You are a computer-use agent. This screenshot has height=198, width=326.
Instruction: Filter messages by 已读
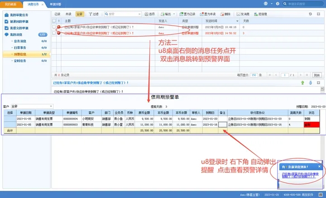coord(58,14)
